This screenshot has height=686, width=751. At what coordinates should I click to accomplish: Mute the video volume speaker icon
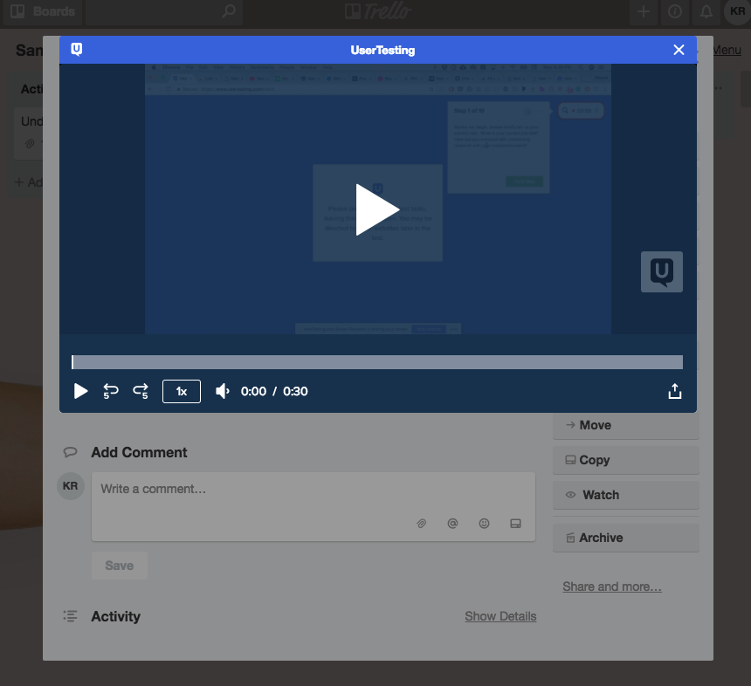pyautogui.click(x=222, y=391)
